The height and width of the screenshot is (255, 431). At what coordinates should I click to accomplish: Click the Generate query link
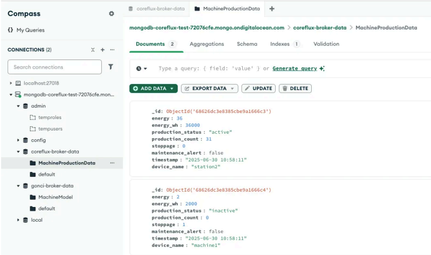pos(295,69)
